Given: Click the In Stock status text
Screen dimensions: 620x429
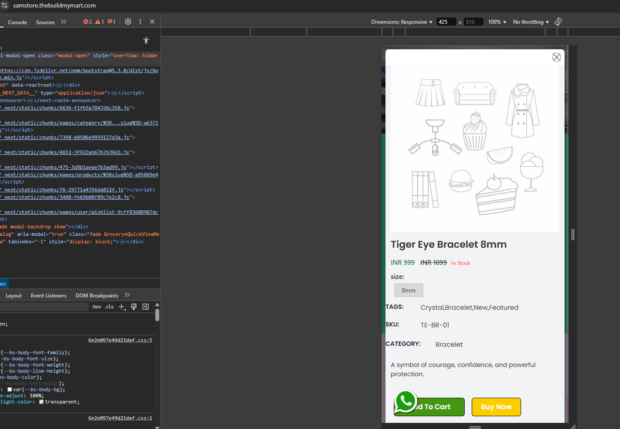Looking at the screenshot, I should pyautogui.click(x=461, y=263).
